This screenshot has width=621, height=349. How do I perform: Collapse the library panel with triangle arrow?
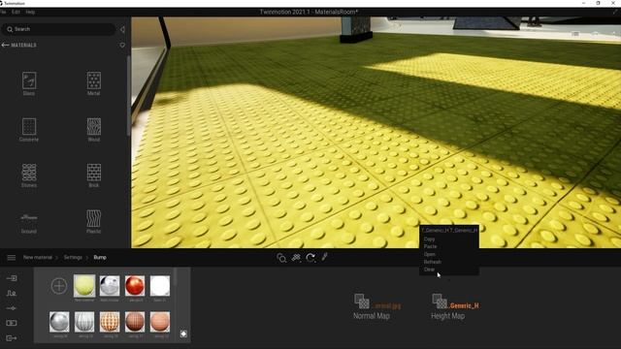click(122, 29)
